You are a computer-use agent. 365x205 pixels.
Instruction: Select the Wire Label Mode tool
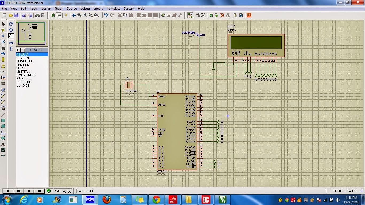pyautogui.click(x=3, y=42)
